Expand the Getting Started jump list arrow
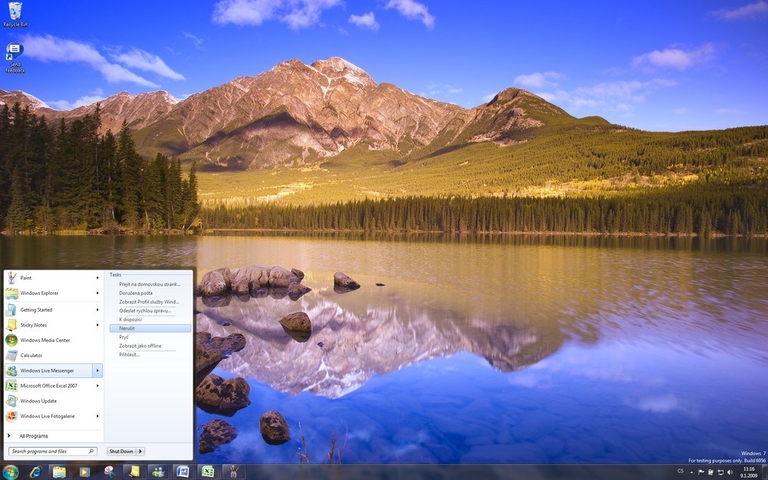This screenshot has width=768, height=480. 98,310
